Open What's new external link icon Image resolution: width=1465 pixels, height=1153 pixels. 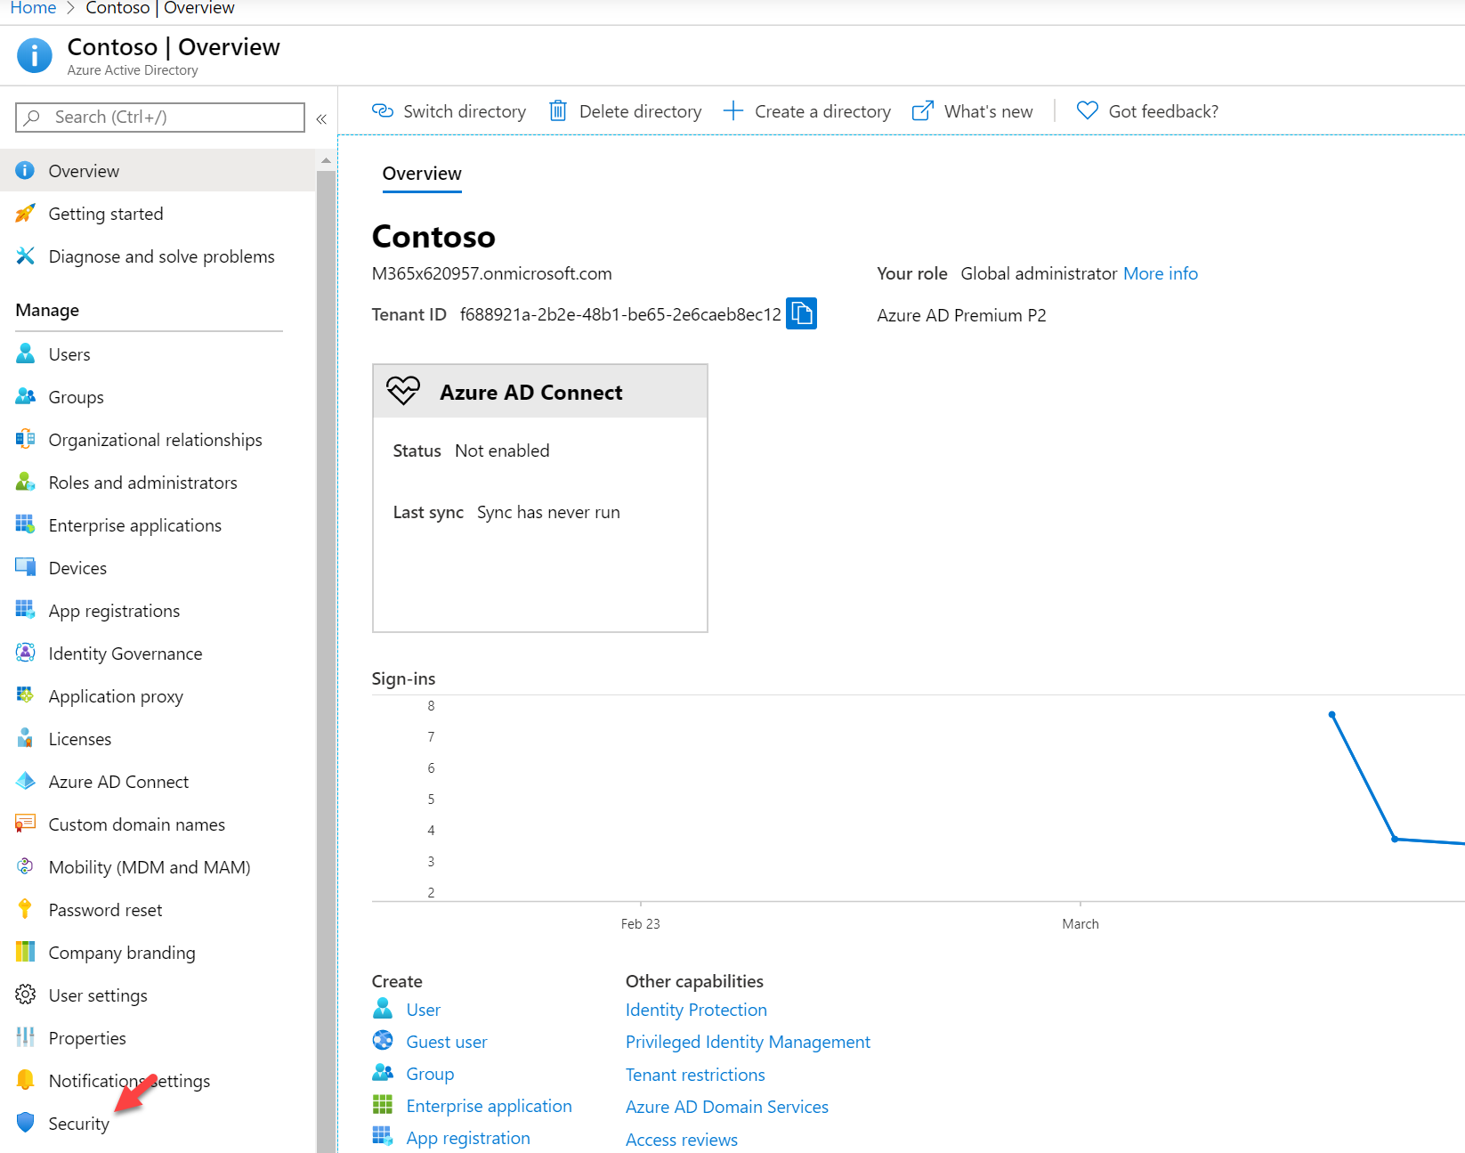pyautogui.click(x=923, y=111)
